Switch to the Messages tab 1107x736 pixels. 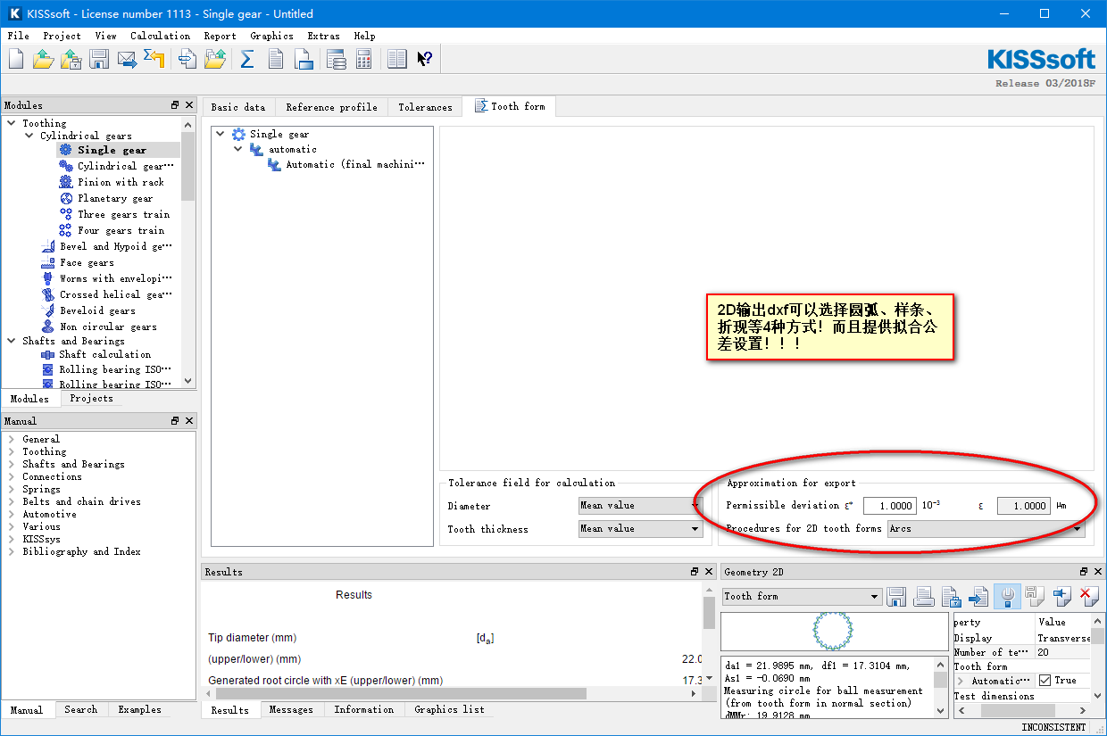coord(291,710)
